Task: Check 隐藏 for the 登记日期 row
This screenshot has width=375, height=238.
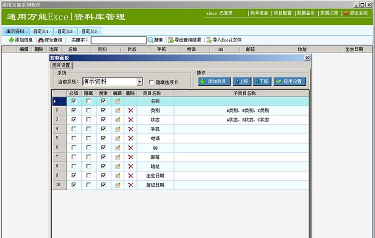Action: coord(89,184)
